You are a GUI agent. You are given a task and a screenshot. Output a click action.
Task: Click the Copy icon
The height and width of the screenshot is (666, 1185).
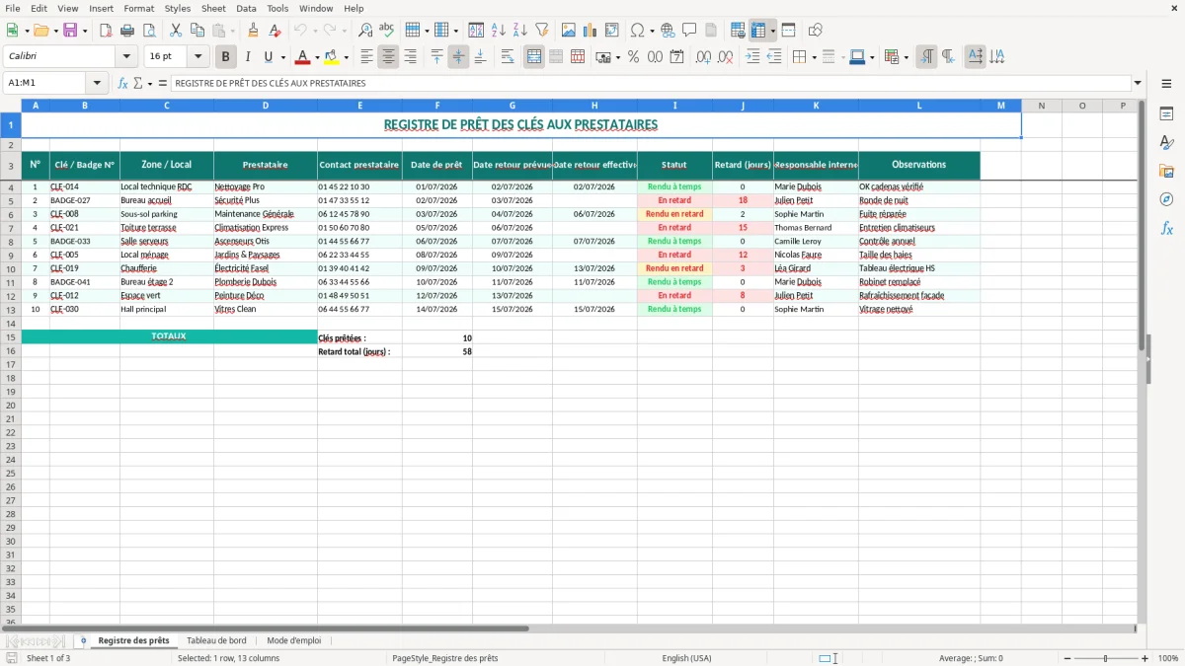click(x=197, y=31)
